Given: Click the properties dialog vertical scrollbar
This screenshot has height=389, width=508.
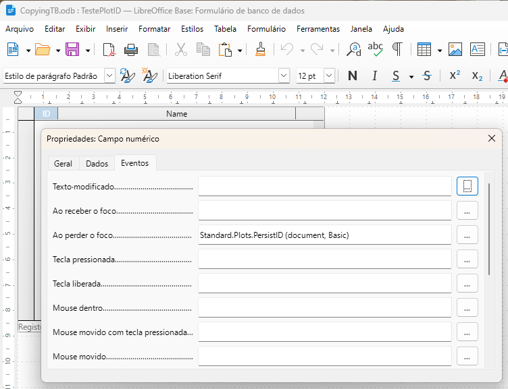Looking at the screenshot, I should [489, 229].
